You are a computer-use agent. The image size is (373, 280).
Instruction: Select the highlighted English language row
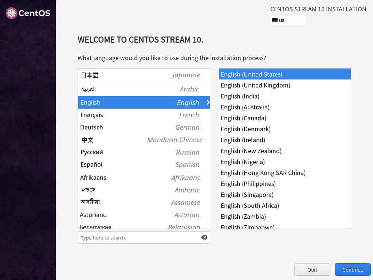[x=144, y=102]
